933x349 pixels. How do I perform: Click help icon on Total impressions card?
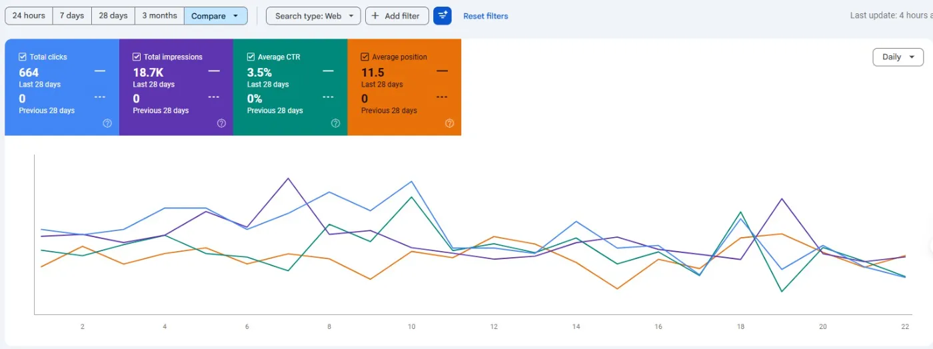click(221, 123)
